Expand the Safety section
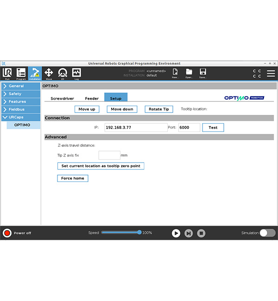The width and height of the screenshot is (278, 301). (21, 94)
